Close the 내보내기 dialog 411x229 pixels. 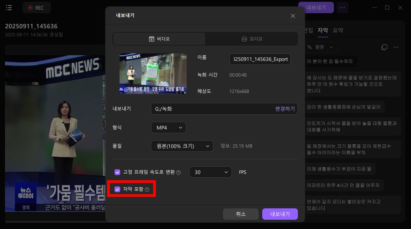[x=293, y=16]
